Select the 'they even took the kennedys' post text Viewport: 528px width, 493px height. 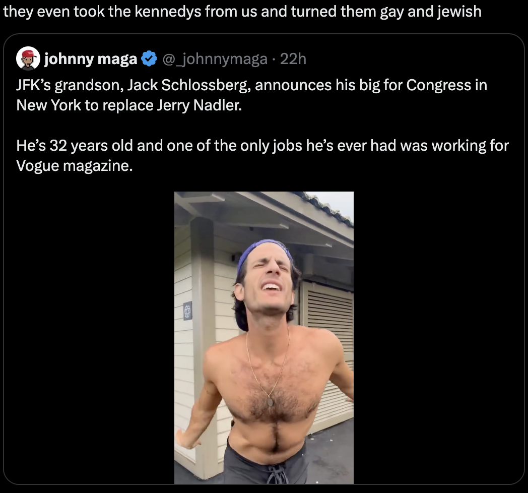(242, 12)
